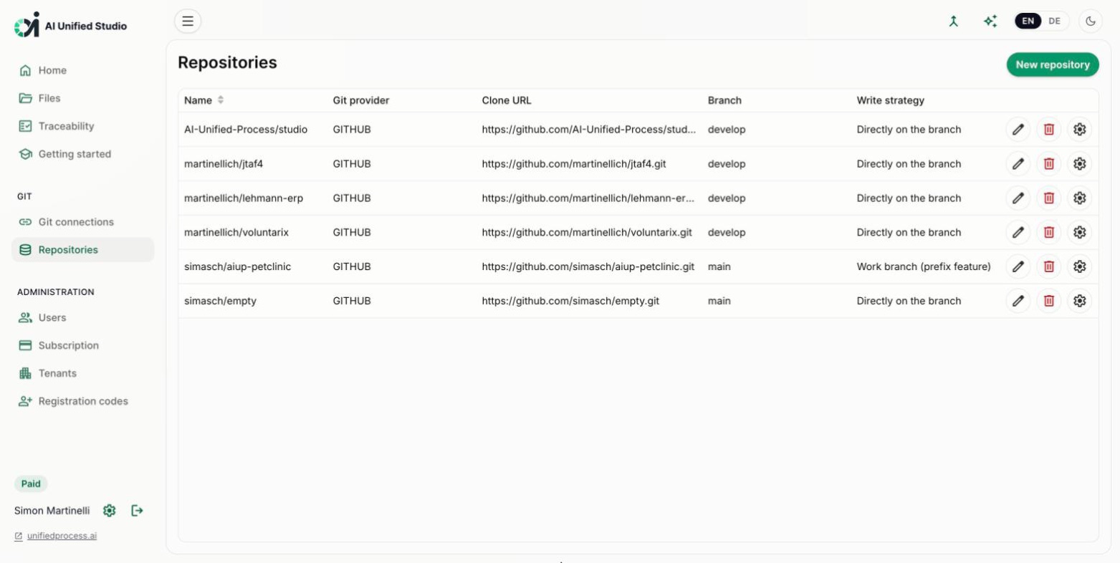Open settings for martinellich/jtaf4 repository

1080,164
